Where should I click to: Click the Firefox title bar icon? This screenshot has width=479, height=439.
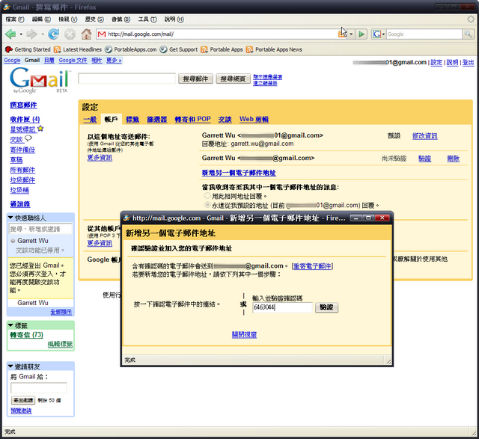[7, 7]
